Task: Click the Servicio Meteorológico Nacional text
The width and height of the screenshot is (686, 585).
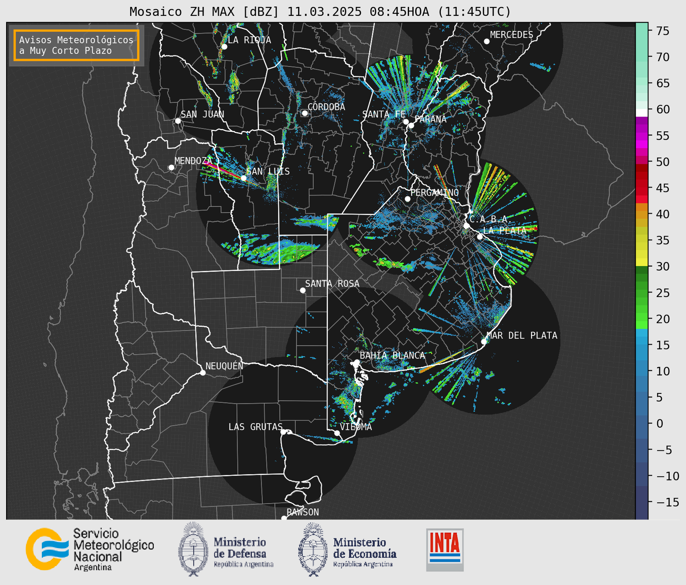Action: coord(113,550)
